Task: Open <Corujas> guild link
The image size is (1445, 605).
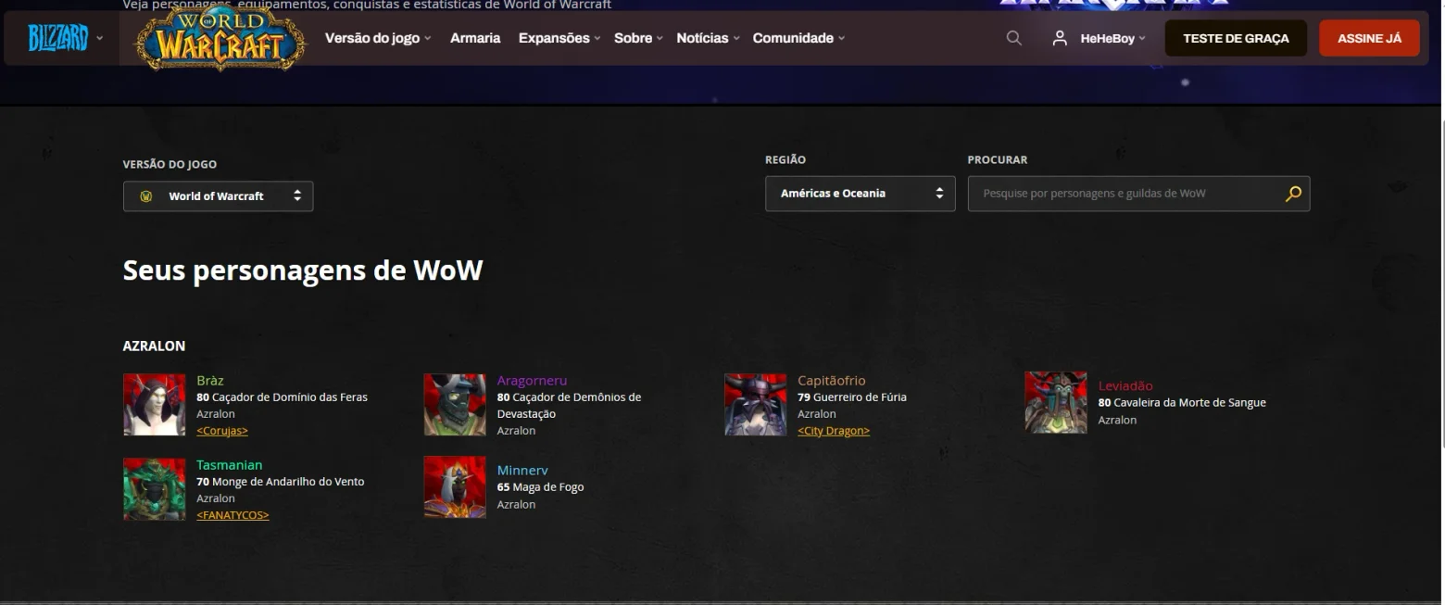Action: pyautogui.click(x=222, y=431)
